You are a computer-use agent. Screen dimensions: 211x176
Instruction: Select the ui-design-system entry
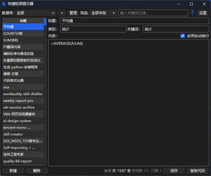tap(23, 121)
